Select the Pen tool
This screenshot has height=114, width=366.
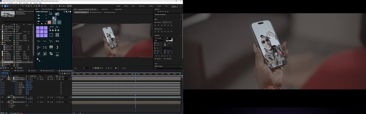[x=29, y=6]
